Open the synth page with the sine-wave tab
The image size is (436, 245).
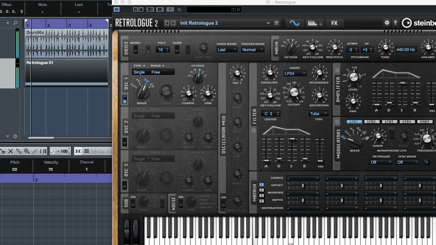tap(294, 23)
